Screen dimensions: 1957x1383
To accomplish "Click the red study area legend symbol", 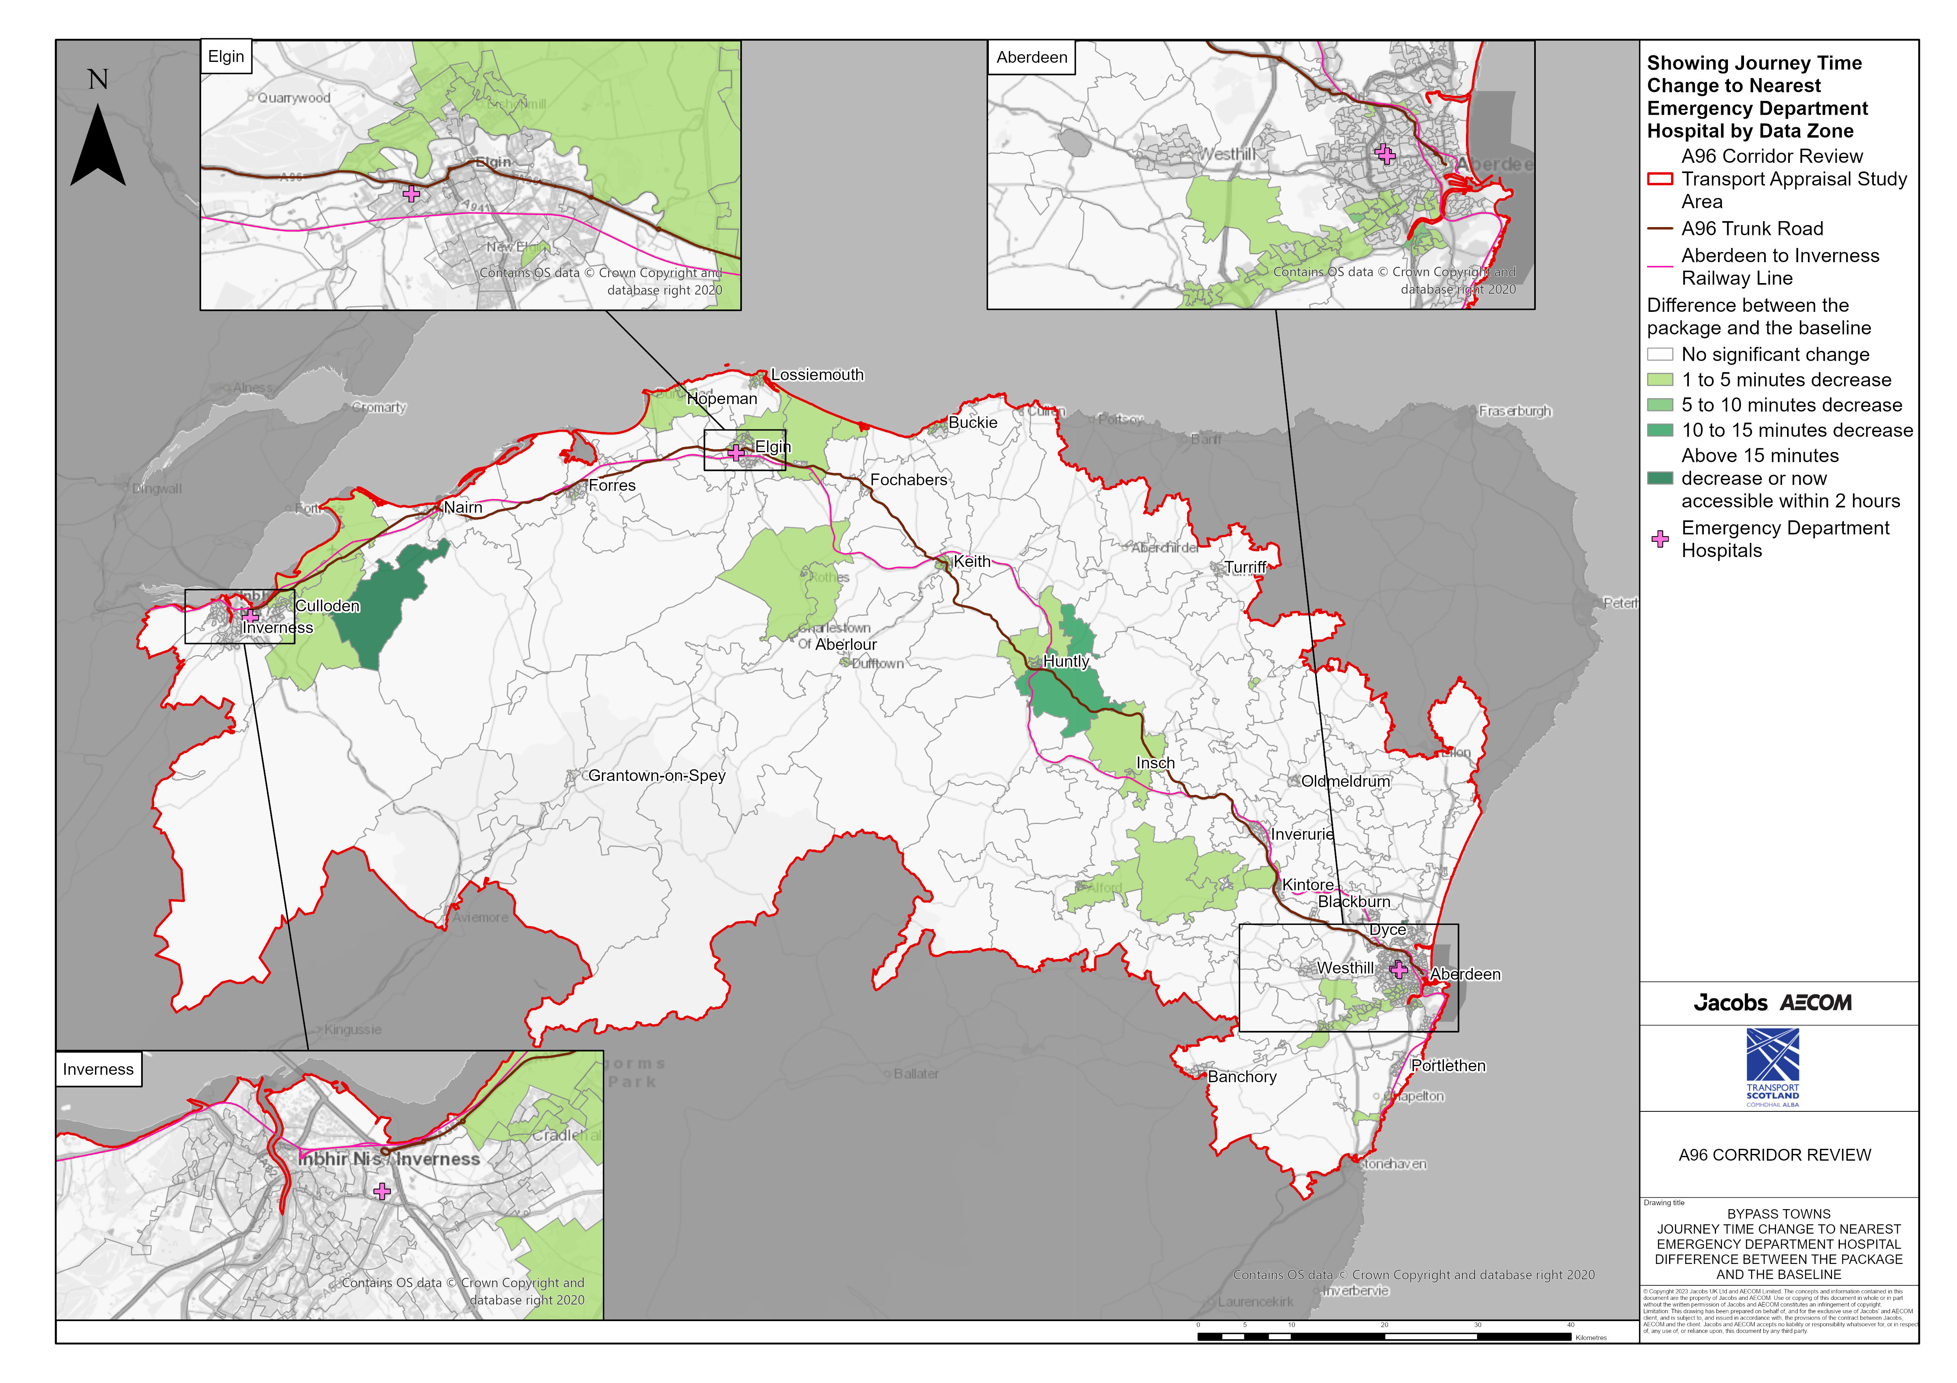I will click(x=1660, y=179).
